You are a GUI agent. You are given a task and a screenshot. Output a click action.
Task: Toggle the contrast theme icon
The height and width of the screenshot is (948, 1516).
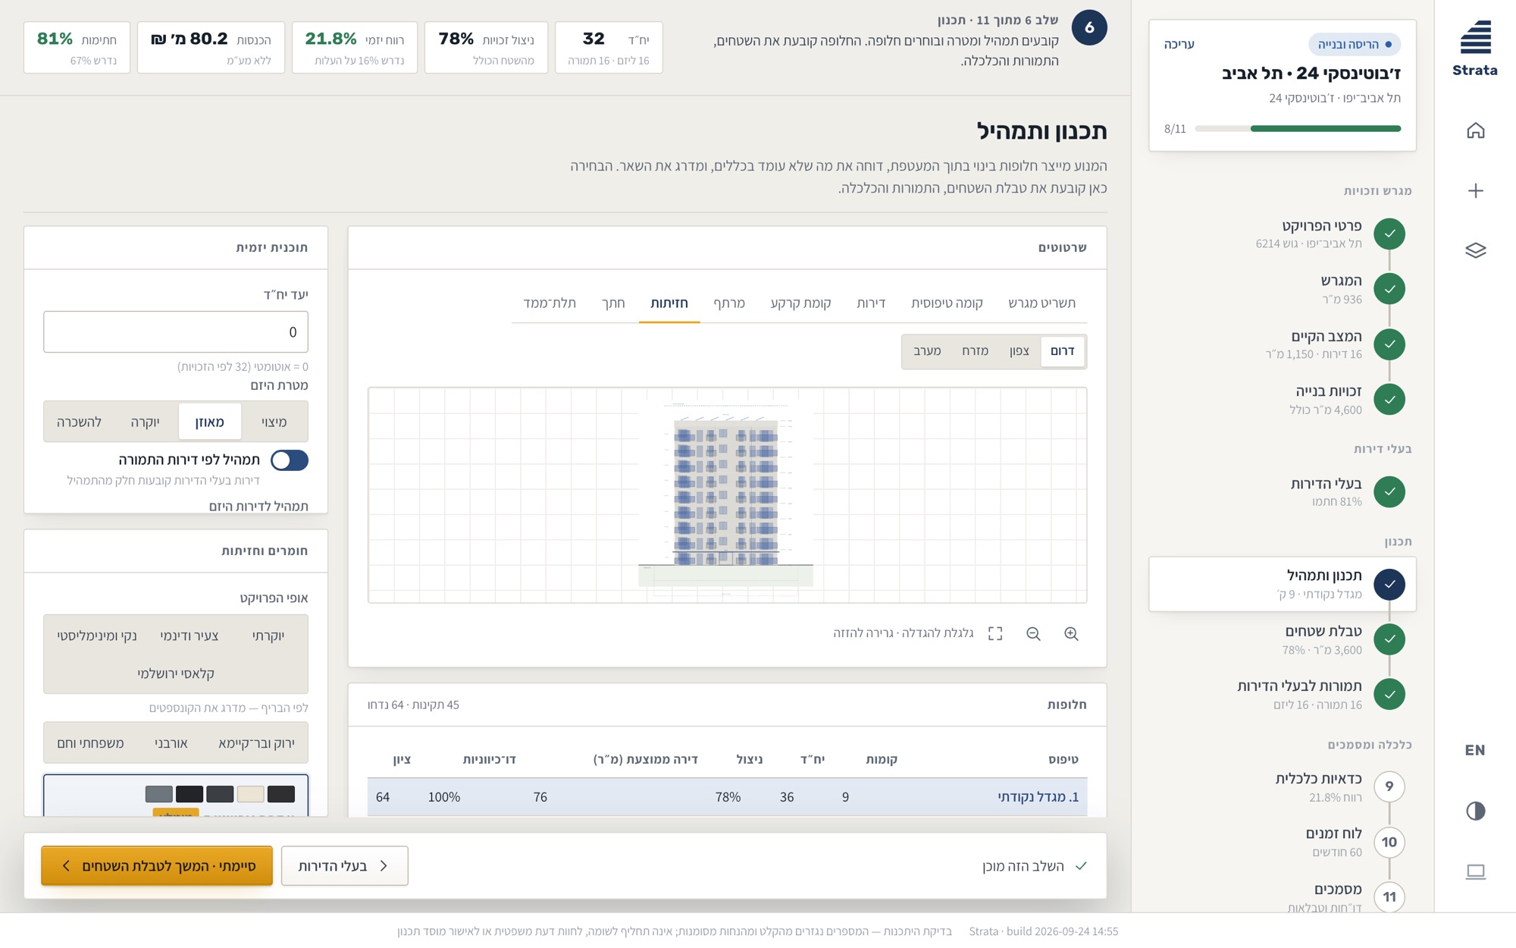tap(1475, 811)
